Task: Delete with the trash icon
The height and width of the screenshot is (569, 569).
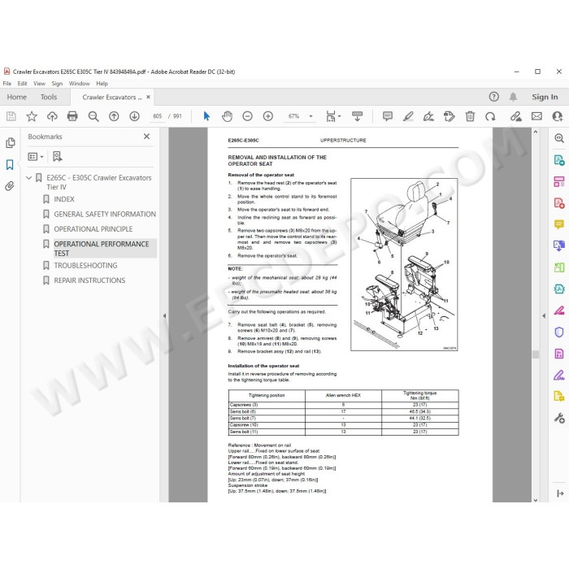Action: (x=470, y=116)
